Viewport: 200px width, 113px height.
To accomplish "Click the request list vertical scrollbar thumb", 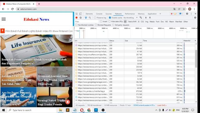I will click(x=196, y=59).
